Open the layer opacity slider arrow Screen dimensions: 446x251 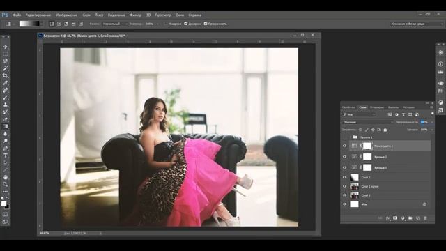point(431,122)
